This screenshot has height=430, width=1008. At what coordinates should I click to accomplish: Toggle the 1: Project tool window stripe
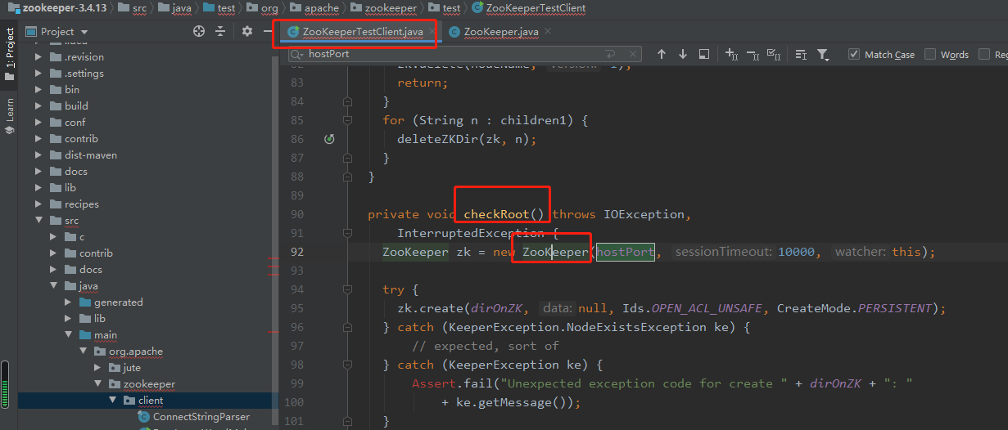(x=10, y=54)
